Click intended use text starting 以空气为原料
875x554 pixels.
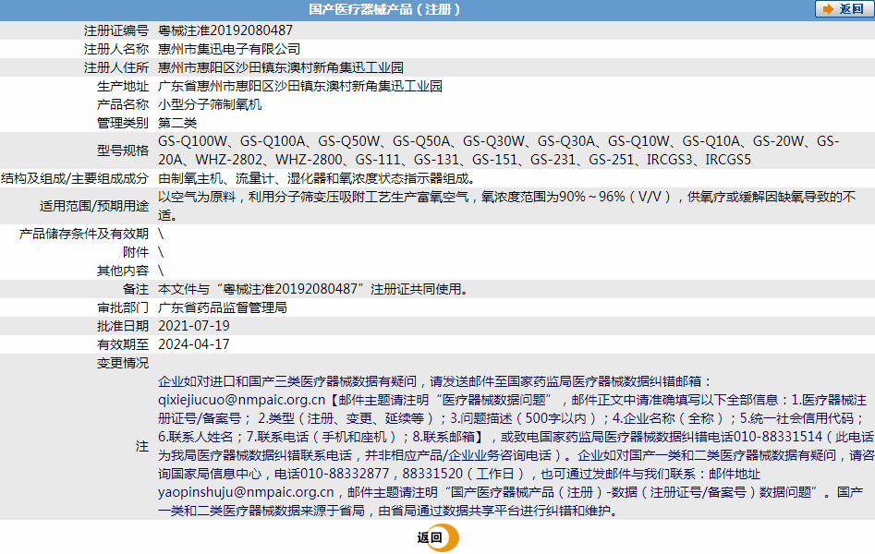pyautogui.click(x=506, y=206)
